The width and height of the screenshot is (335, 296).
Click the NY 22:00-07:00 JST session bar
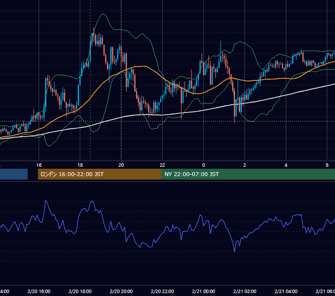click(x=248, y=174)
